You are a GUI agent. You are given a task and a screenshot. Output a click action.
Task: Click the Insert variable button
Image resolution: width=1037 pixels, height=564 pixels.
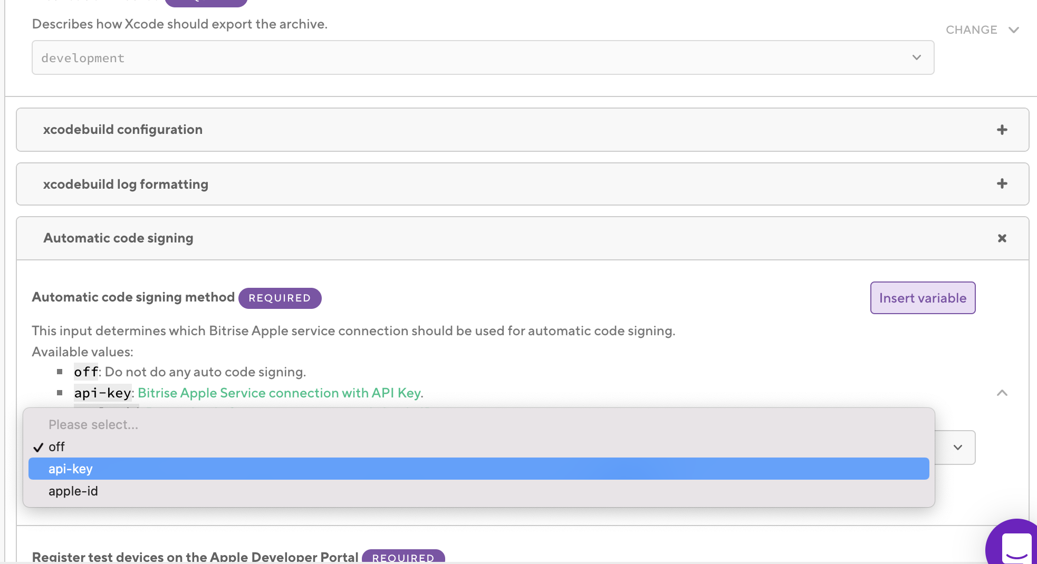(923, 298)
